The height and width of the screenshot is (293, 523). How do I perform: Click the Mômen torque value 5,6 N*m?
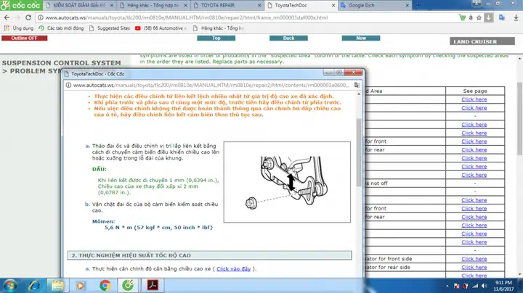tap(158, 228)
